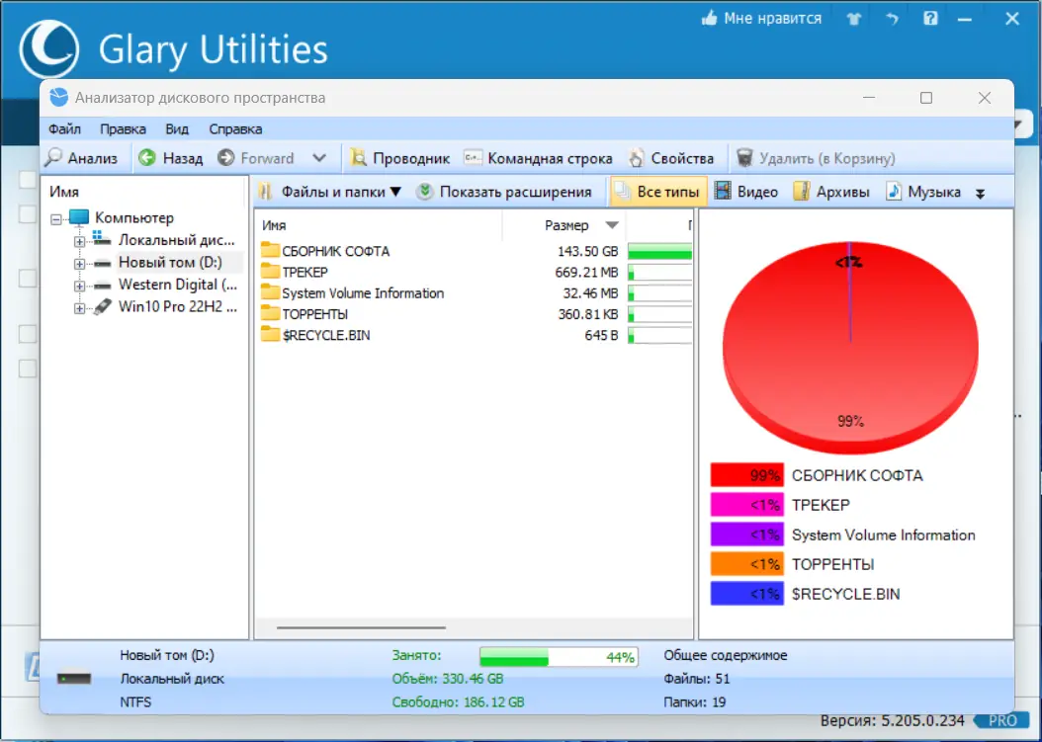Toggle Показать расширения view
The width and height of the screenshot is (1042, 742).
click(x=504, y=192)
